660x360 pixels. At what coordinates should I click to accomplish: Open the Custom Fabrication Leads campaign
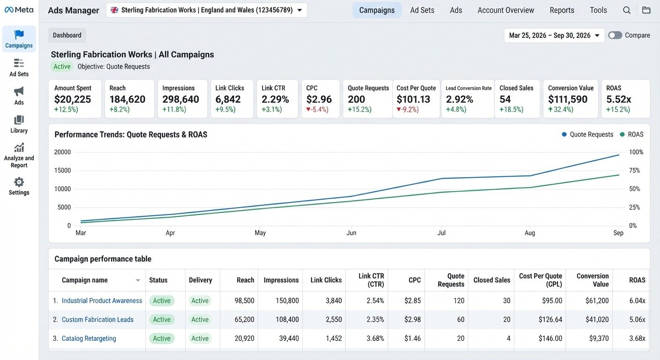click(97, 320)
